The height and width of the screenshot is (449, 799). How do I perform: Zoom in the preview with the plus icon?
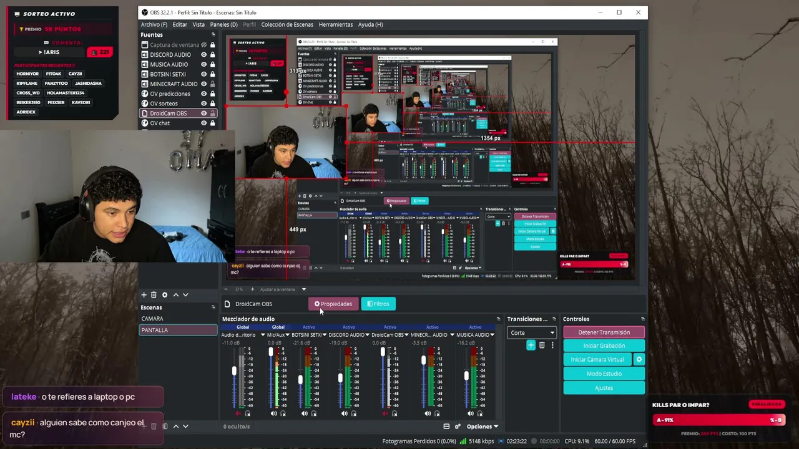coord(252,289)
